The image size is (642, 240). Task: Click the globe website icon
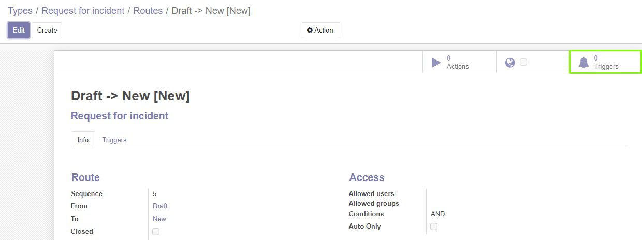[510, 63]
